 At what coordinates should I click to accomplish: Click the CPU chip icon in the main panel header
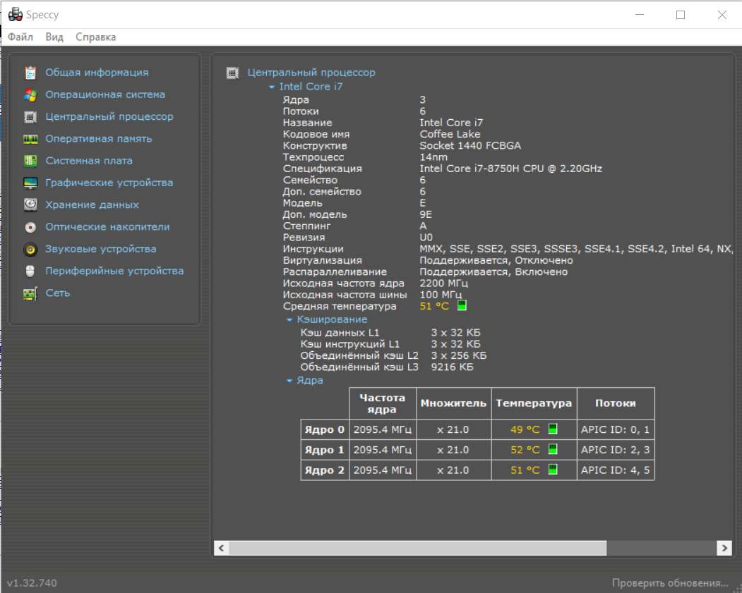(x=232, y=73)
